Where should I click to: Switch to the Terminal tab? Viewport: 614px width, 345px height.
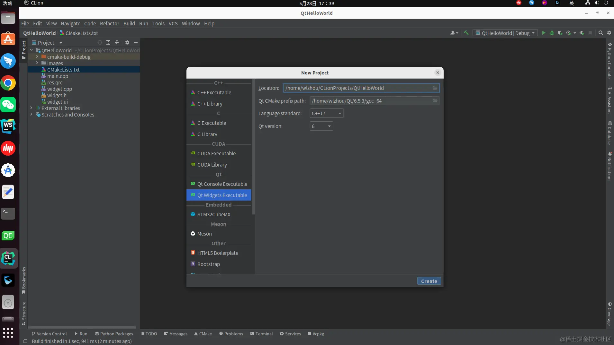261,334
